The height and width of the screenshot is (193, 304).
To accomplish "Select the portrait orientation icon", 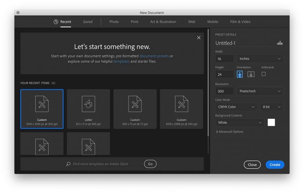I will [x=240, y=74].
